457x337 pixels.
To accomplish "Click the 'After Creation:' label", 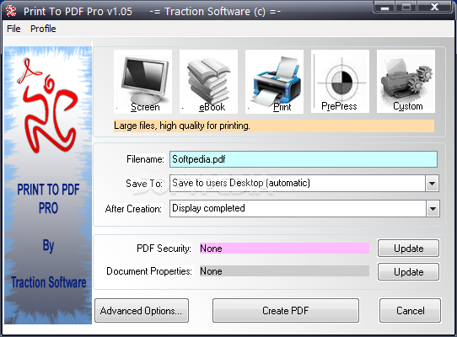I will (x=133, y=209).
